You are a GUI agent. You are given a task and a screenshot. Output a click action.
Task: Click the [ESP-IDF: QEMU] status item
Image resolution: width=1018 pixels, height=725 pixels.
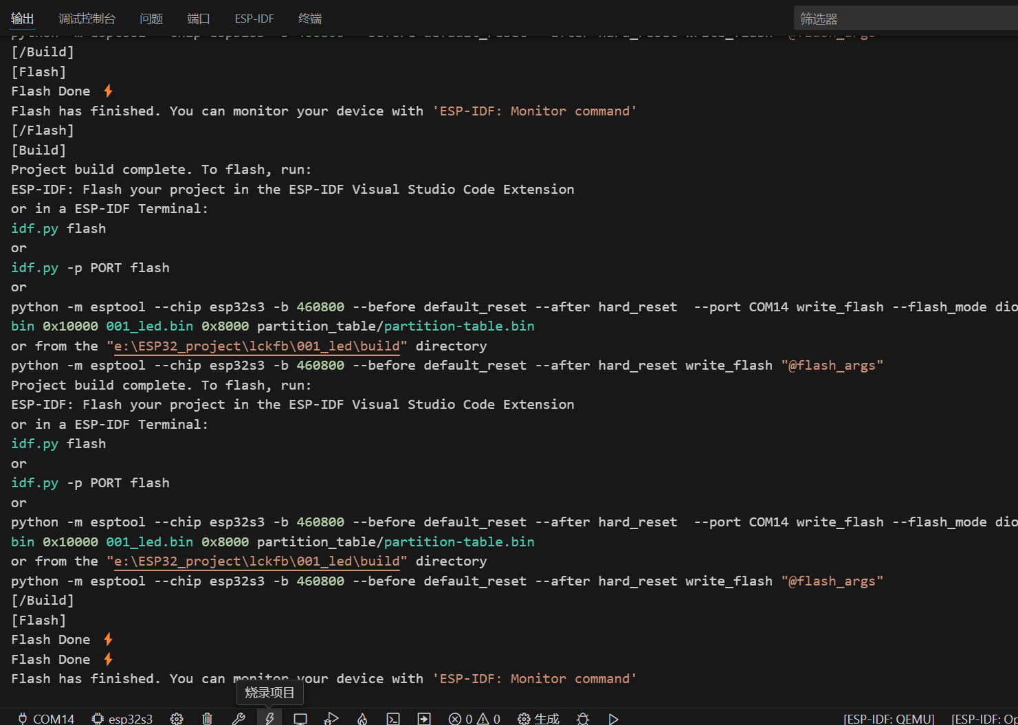pos(889,718)
